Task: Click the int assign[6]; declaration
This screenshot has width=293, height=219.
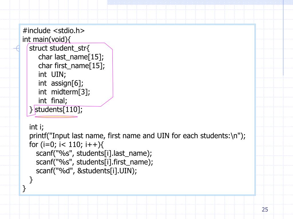Action: [61, 83]
